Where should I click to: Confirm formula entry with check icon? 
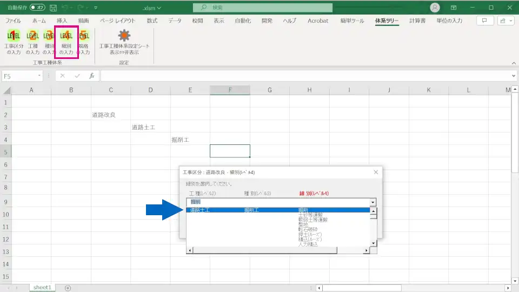pos(77,76)
